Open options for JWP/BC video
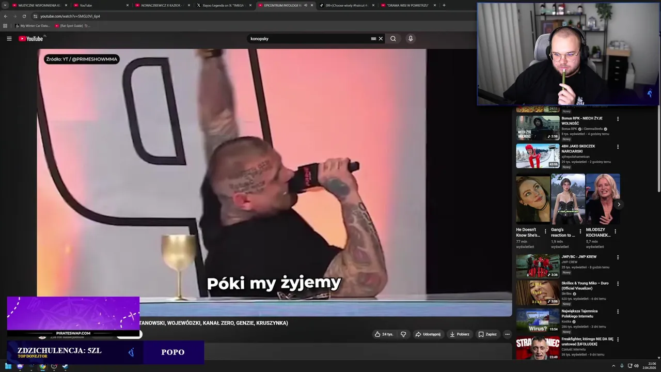 [618, 257]
